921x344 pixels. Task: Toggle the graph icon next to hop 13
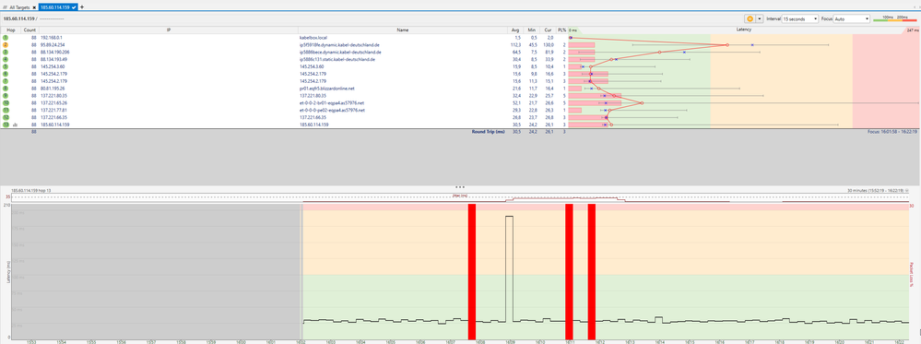(15, 125)
